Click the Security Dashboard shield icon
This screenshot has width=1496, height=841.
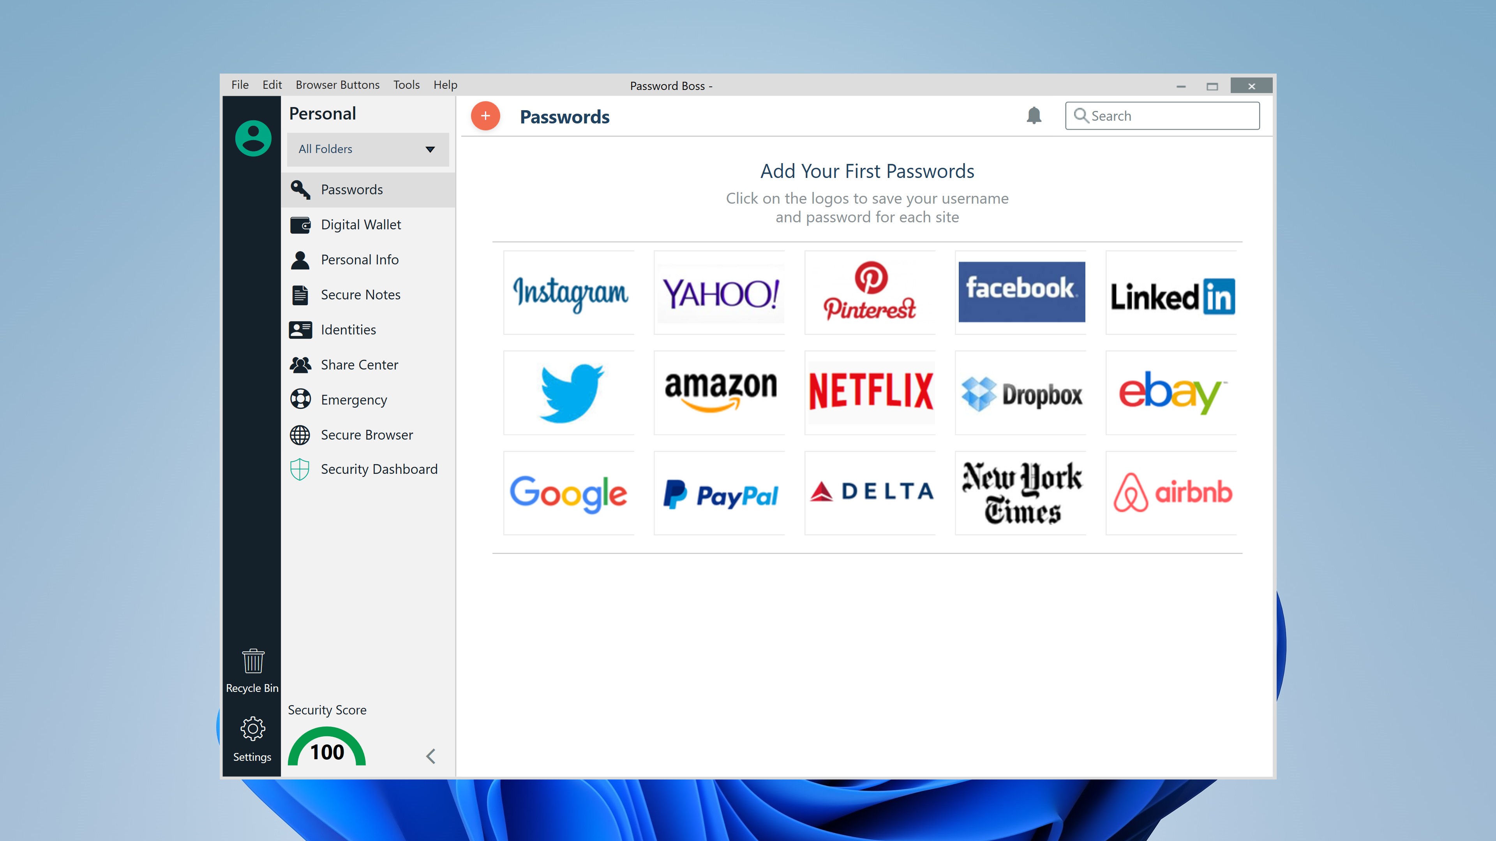point(300,469)
